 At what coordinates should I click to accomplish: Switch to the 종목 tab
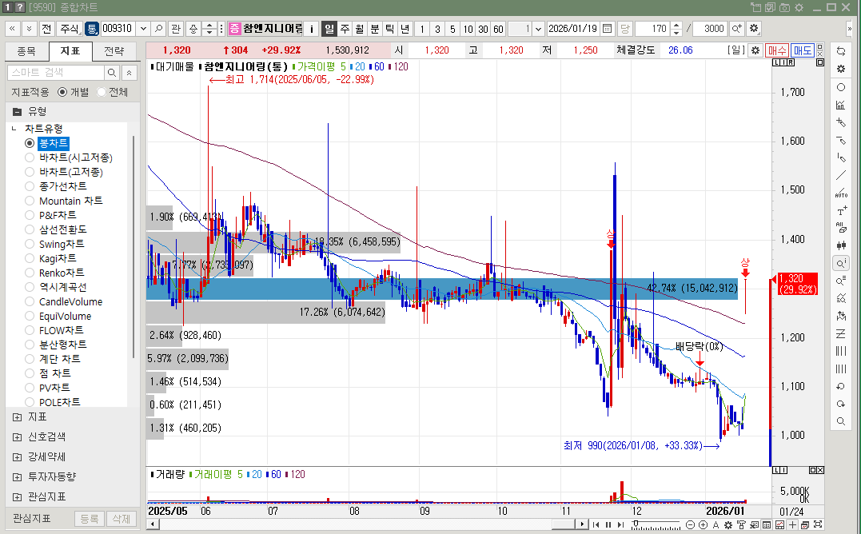pyautogui.click(x=26, y=51)
